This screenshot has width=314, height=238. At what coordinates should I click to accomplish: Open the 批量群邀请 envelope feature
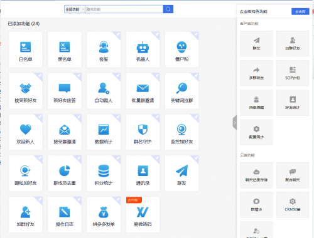click(x=143, y=91)
